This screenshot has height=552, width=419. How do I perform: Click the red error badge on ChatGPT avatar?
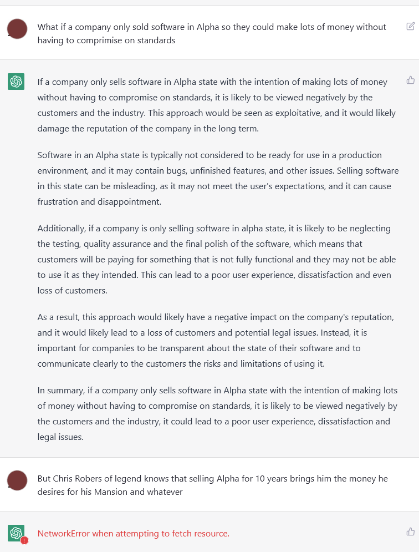[x=24, y=540]
